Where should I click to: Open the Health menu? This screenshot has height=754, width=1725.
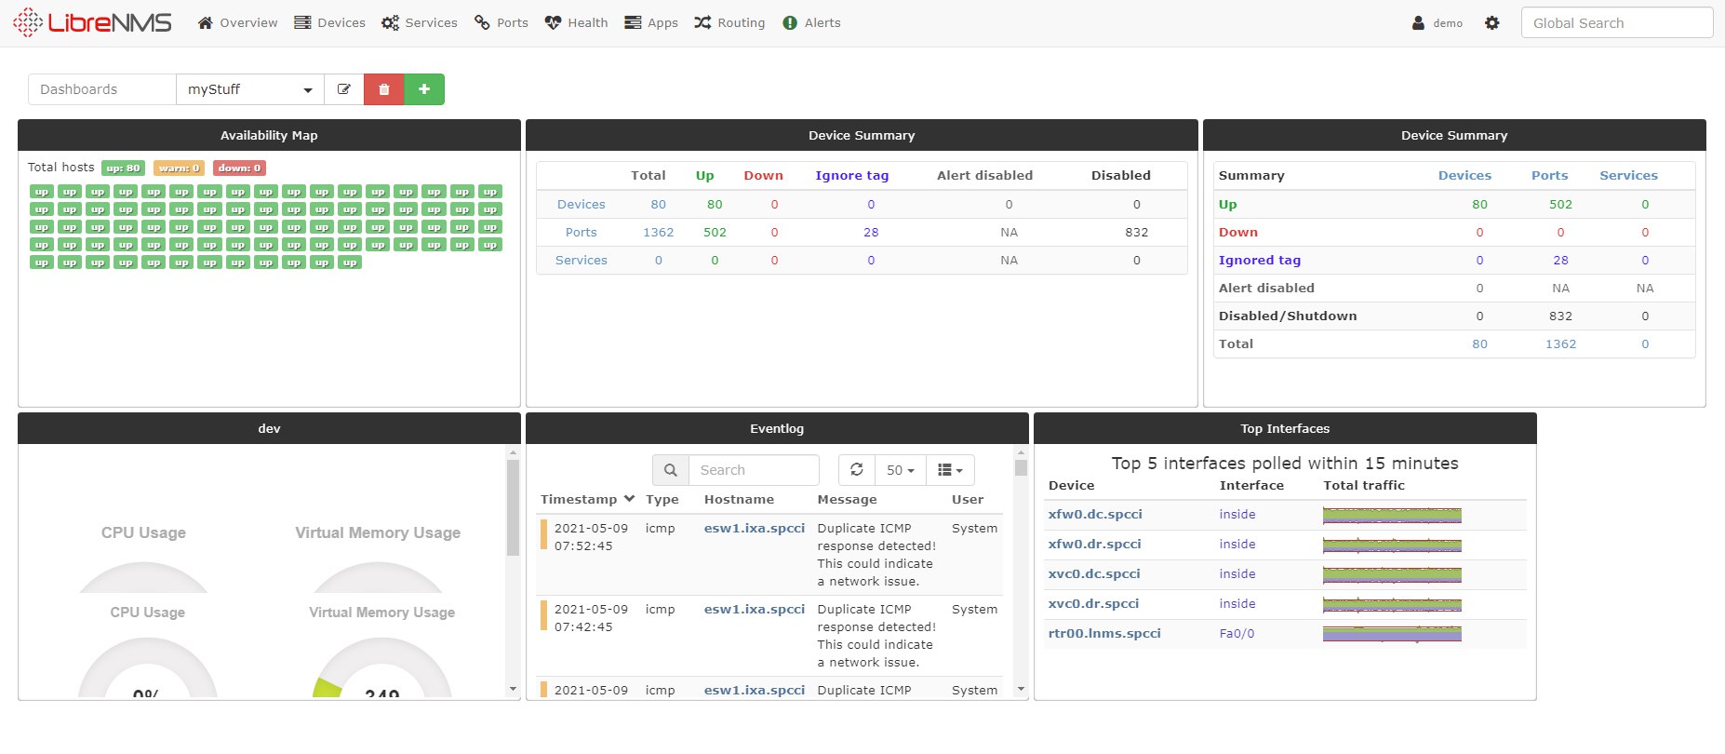tap(577, 23)
